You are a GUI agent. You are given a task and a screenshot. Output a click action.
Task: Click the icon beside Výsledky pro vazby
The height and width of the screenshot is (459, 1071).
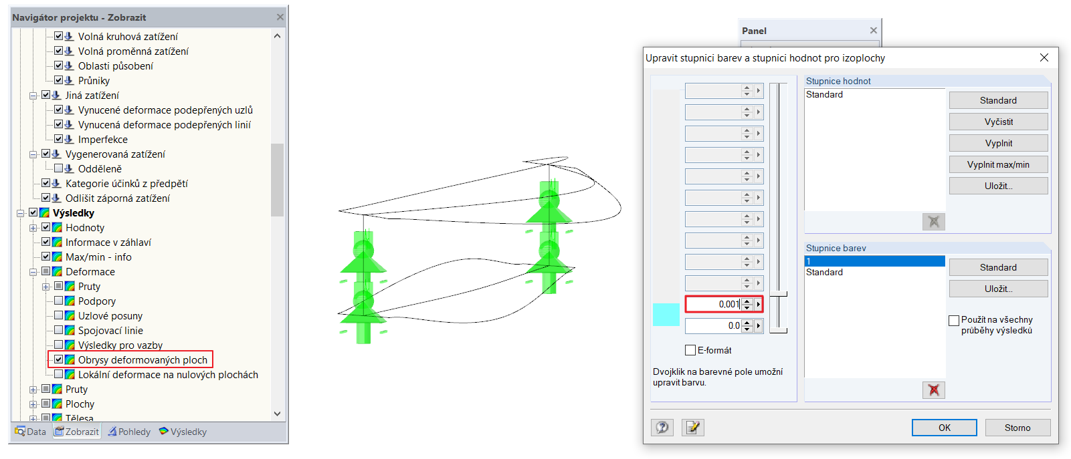pyautogui.click(x=70, y=345)
